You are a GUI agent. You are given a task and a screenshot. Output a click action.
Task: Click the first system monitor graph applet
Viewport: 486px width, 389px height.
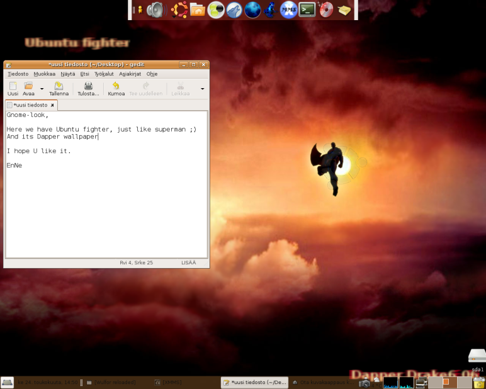(390, 383)
